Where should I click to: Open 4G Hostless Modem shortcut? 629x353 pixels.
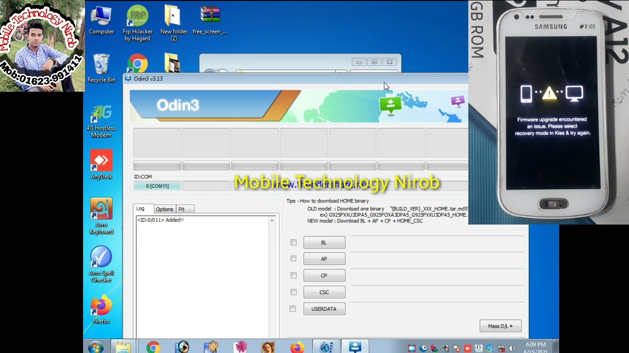coord(101,121)
